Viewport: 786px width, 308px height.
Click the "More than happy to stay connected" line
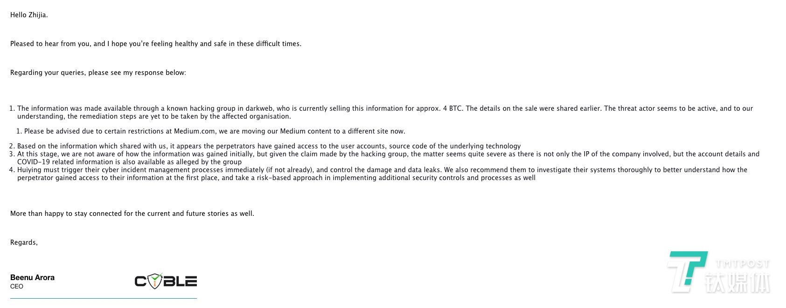(132, 214)
